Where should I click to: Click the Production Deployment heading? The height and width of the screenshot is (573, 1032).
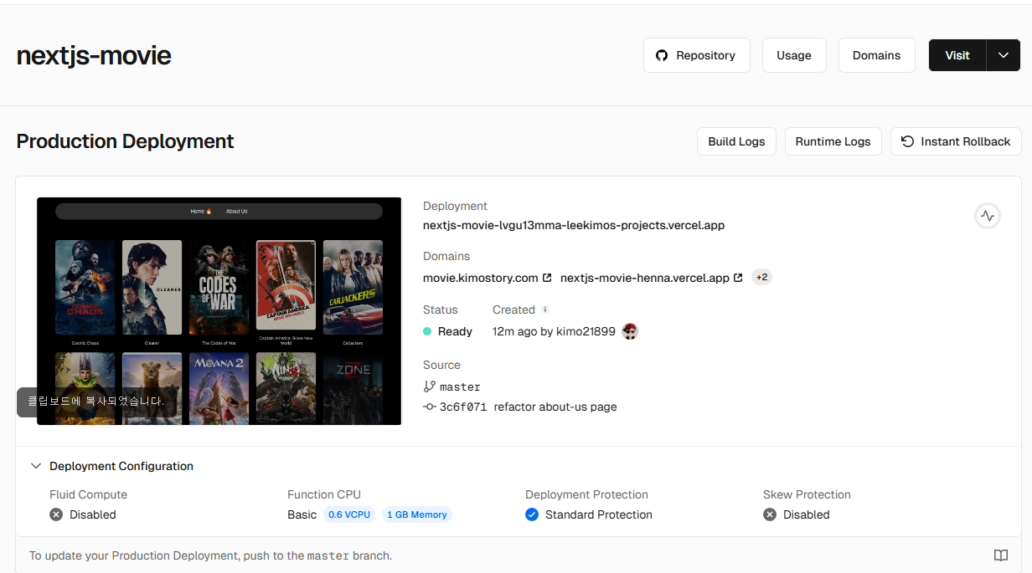click(x=126, y=141)
